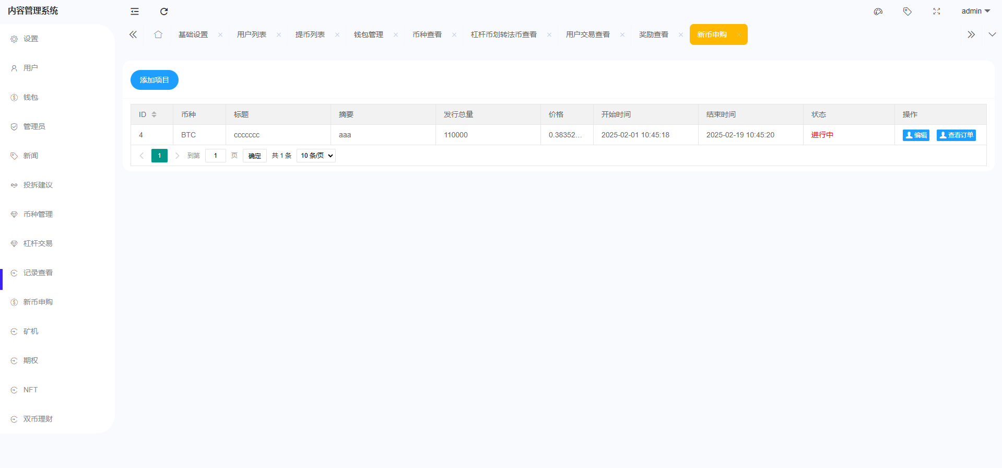Enter fullscreen with the expand icon
This screenshot has height=468, width=1002.
tap(937, 11)
